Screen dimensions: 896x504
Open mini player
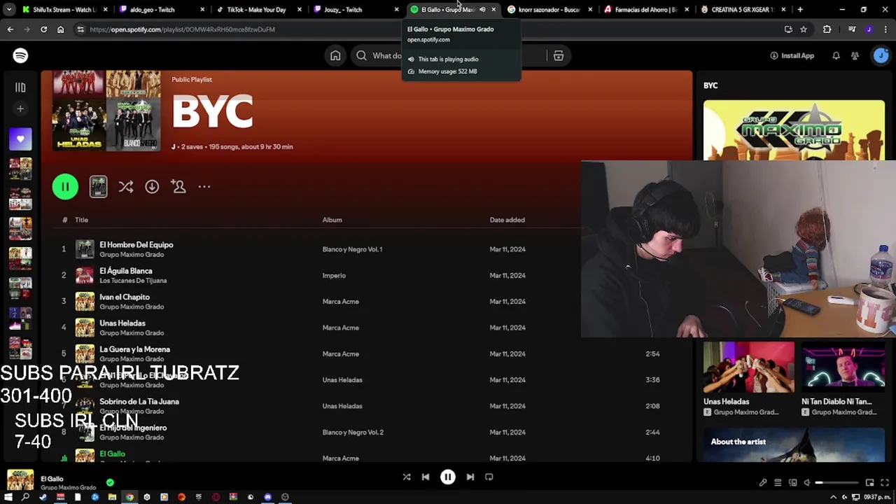coord(869,482)
